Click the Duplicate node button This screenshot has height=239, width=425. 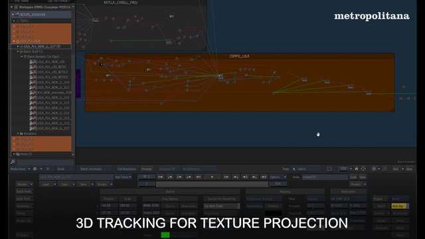coord(381,228)
